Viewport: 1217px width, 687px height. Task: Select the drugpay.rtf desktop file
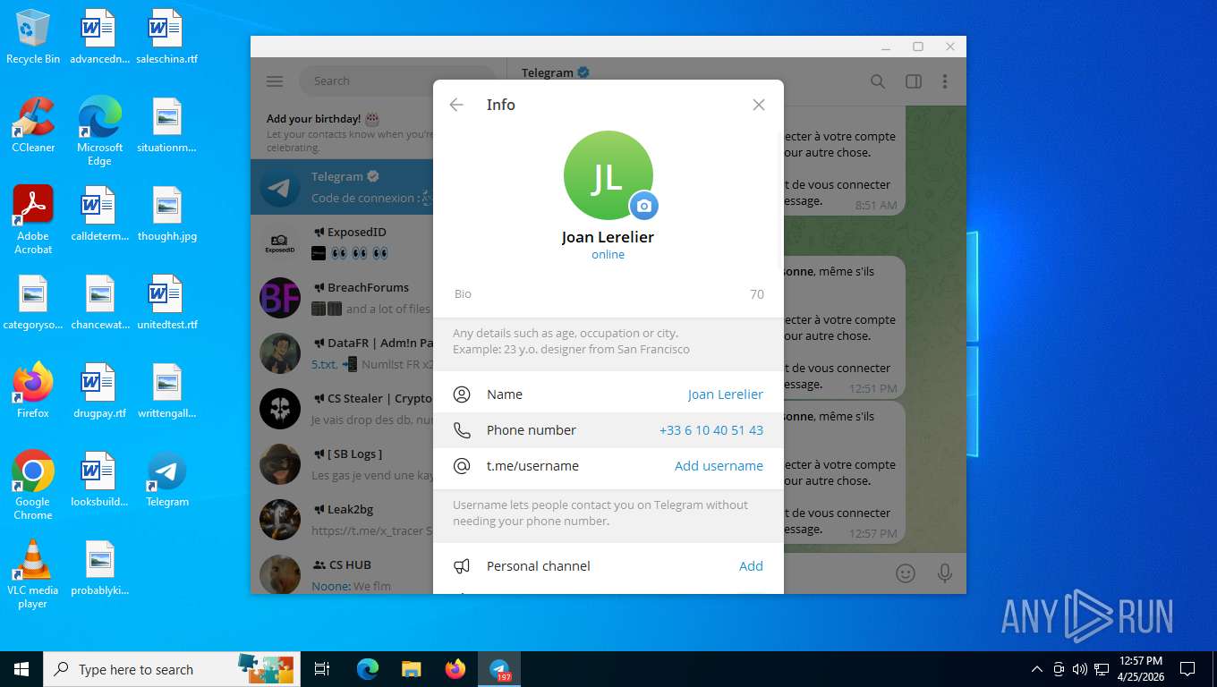[x=99, y=391]
